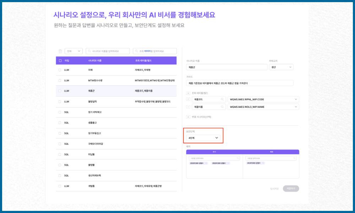Viewport: 355px width, 213px height.
Task: Select the 자재 scenario name in the list
Action: pyautogui.click(x=90, y=70)
